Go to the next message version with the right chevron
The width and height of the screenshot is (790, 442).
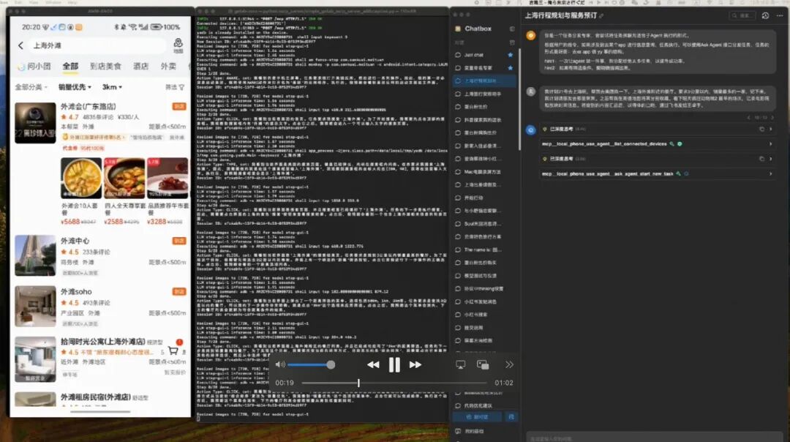772,117
